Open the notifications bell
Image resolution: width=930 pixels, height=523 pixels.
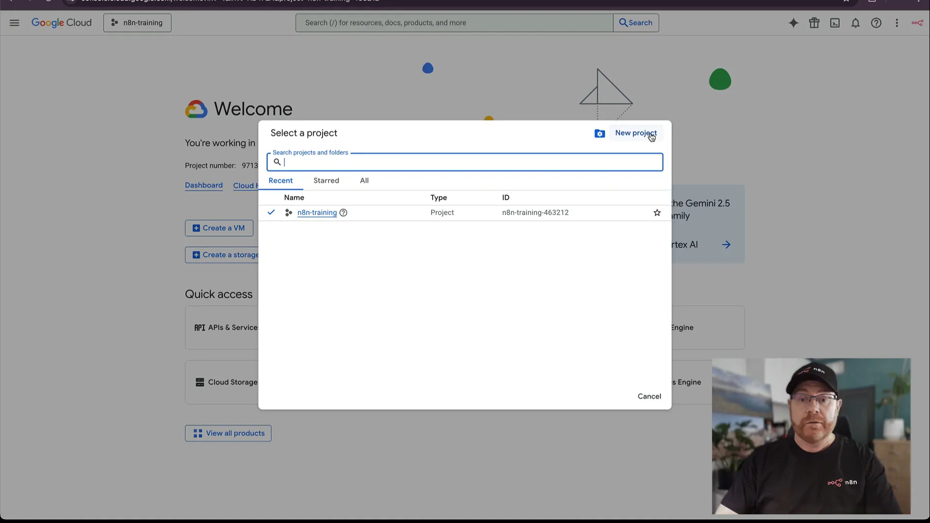(x=855, y=23)
